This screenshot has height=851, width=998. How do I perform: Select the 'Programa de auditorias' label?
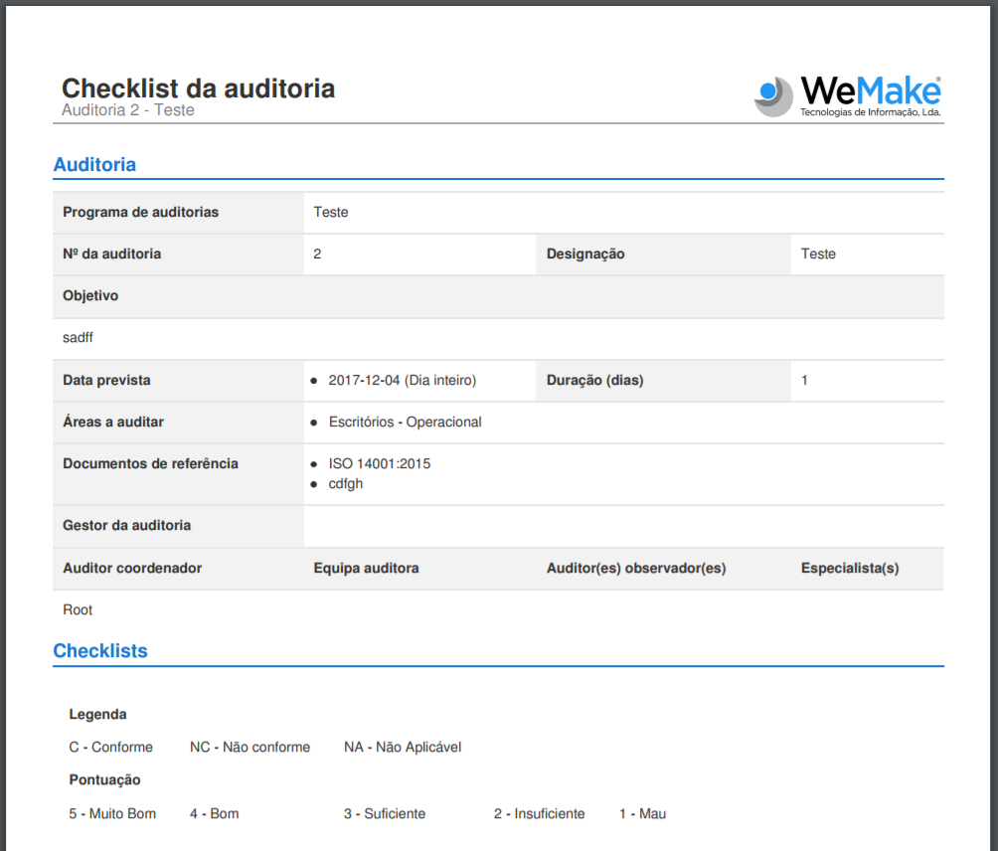pos(140,212)
